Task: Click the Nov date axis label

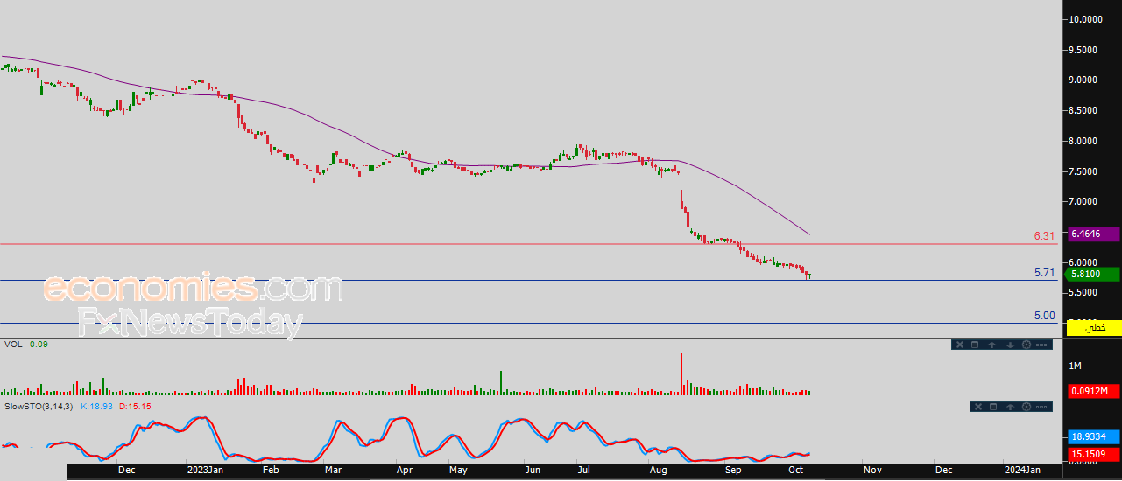Action: coord(871,470)
